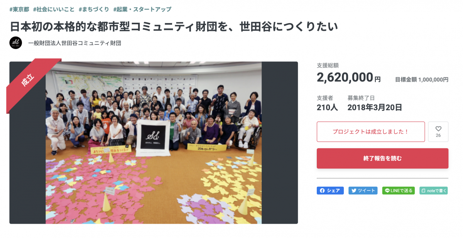The width and height of the screenshot is (463, 238).
Task: Send the project via LINE
Action: tap(398, 191)
